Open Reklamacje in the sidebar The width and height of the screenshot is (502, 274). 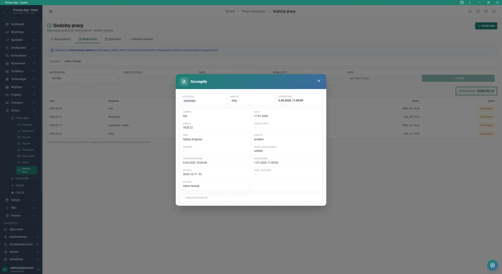(27, 131)
